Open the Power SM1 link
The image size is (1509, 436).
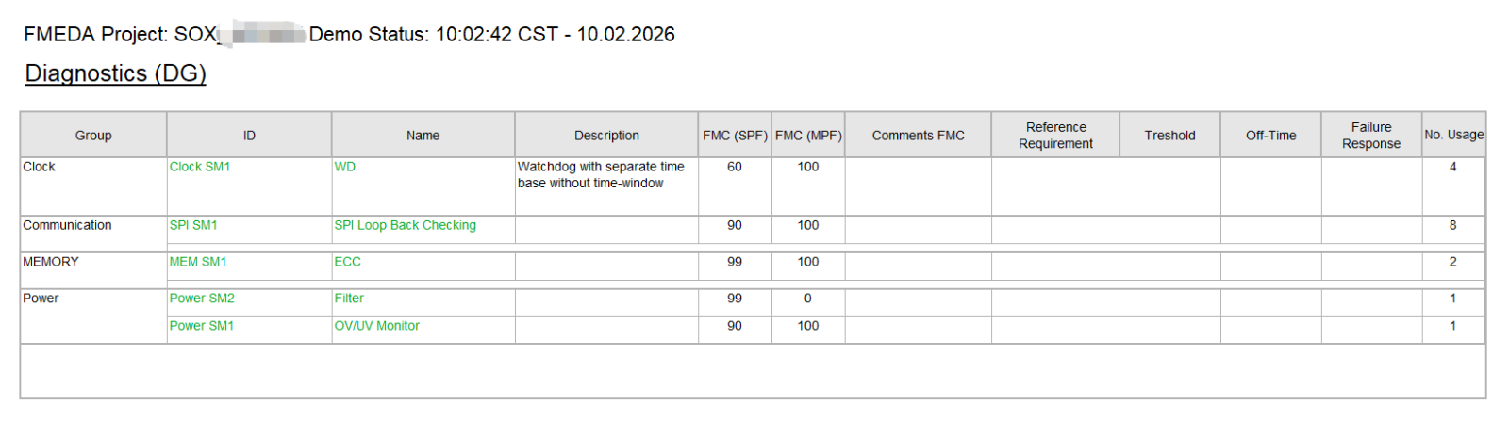click(x=201, y=326)
